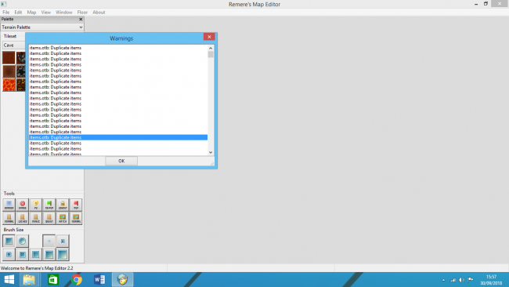Set the largest brush size
Screen dimensions: 509x287
point(63,255)
